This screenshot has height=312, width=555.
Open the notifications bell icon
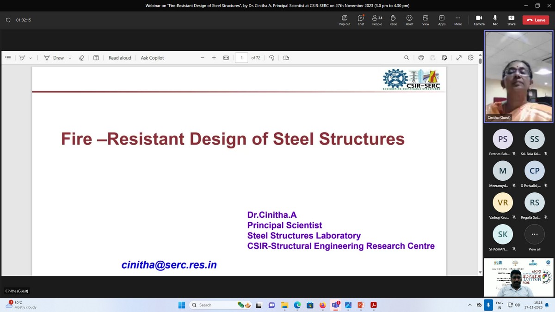coord(547,305)
